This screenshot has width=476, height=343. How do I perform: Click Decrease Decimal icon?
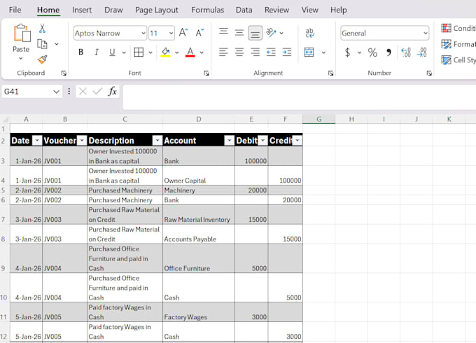[x=421, y=52]
